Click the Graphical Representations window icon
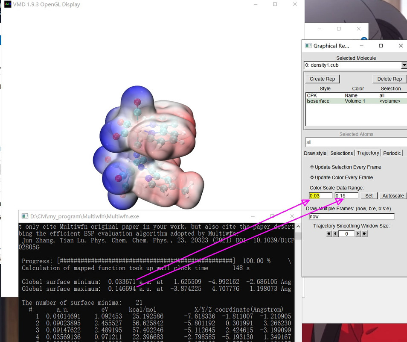The height and width of the screenshot is (342, 407). (308, 46)
